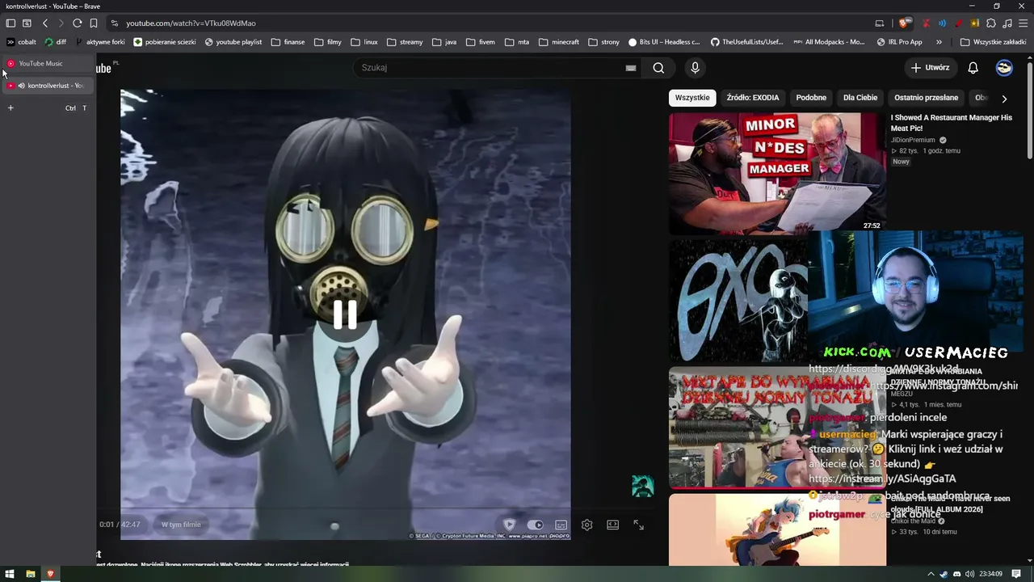The height and width of the screenshot is (582, 1034).
Task: Open the Windows notification center
Action: point(1016,574)
